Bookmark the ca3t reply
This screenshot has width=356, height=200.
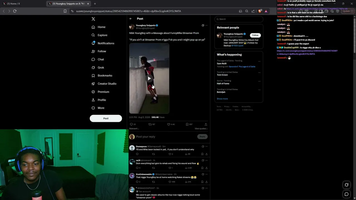(x=202, y=168)
